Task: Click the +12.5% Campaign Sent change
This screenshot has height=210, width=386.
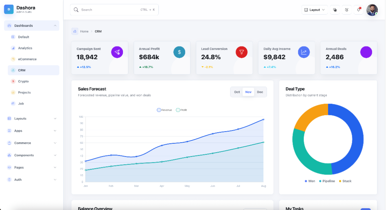Action: (84, 67)
